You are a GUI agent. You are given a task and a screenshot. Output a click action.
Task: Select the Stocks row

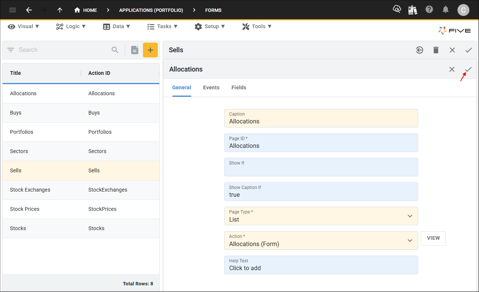tap(81, 228)
